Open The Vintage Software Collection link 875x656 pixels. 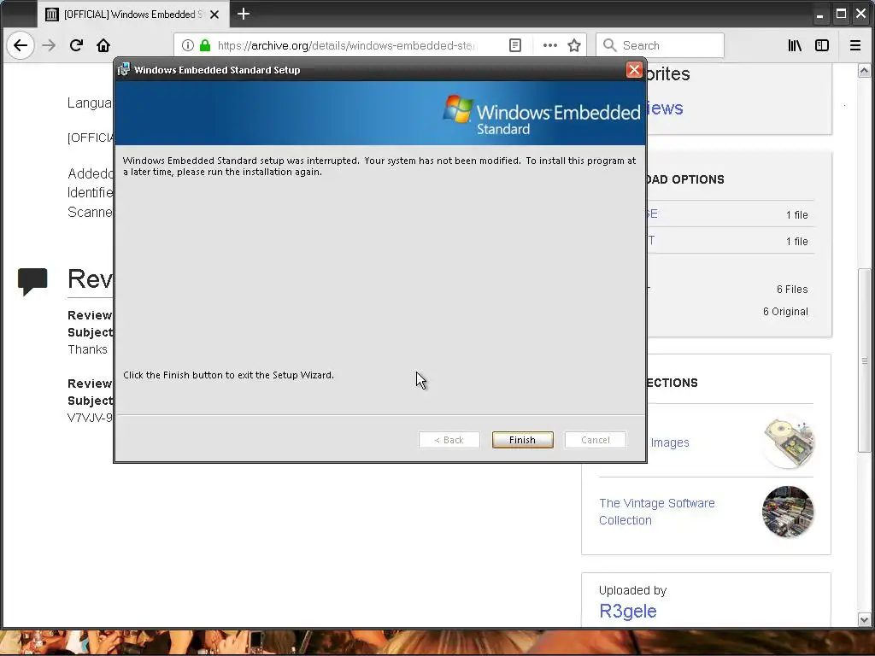tap(657, 512)
